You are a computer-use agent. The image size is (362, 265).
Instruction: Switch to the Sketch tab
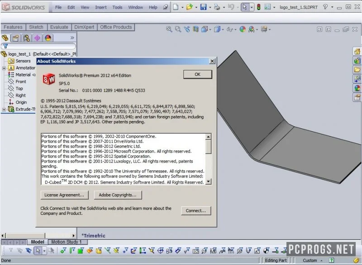36,27
